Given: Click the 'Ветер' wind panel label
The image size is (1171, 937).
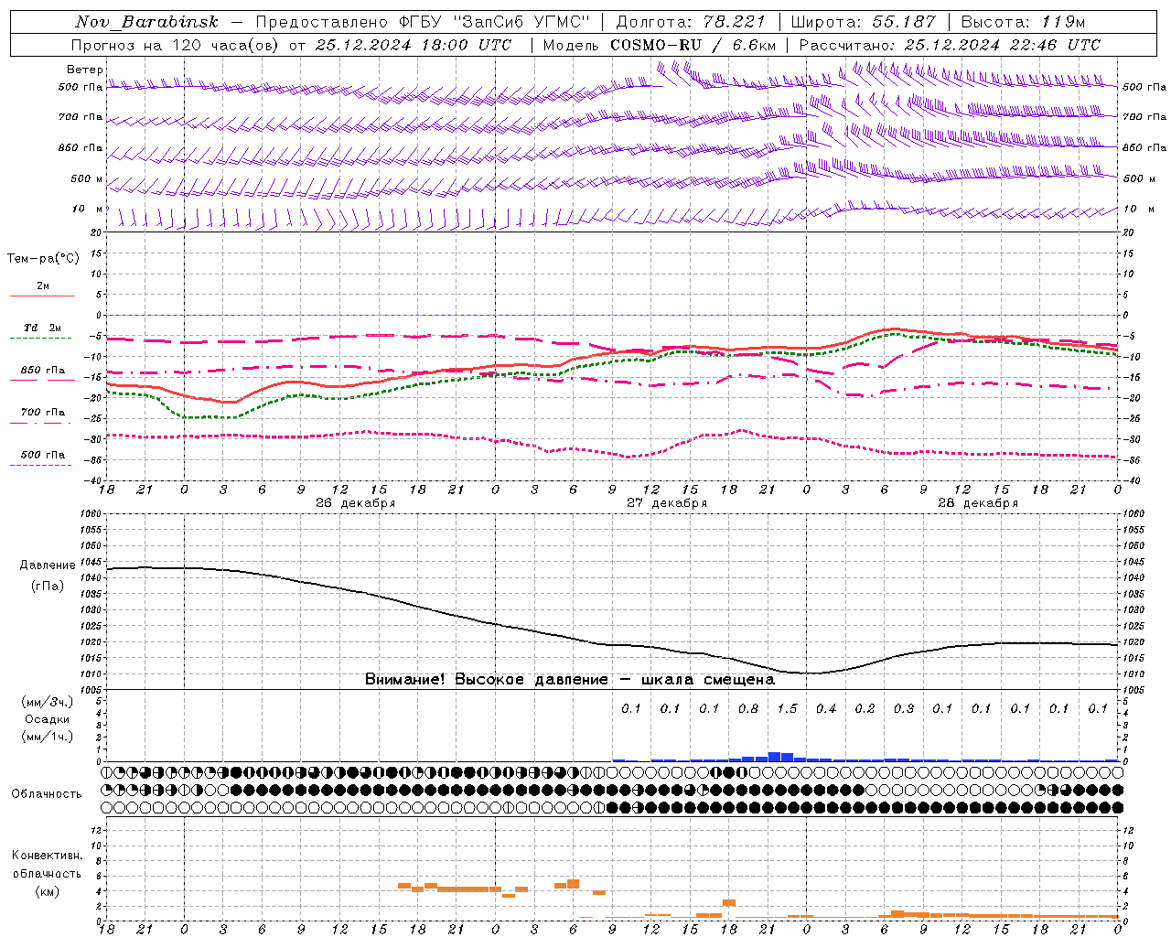Looking at the screenshot, I should [85, 70].
